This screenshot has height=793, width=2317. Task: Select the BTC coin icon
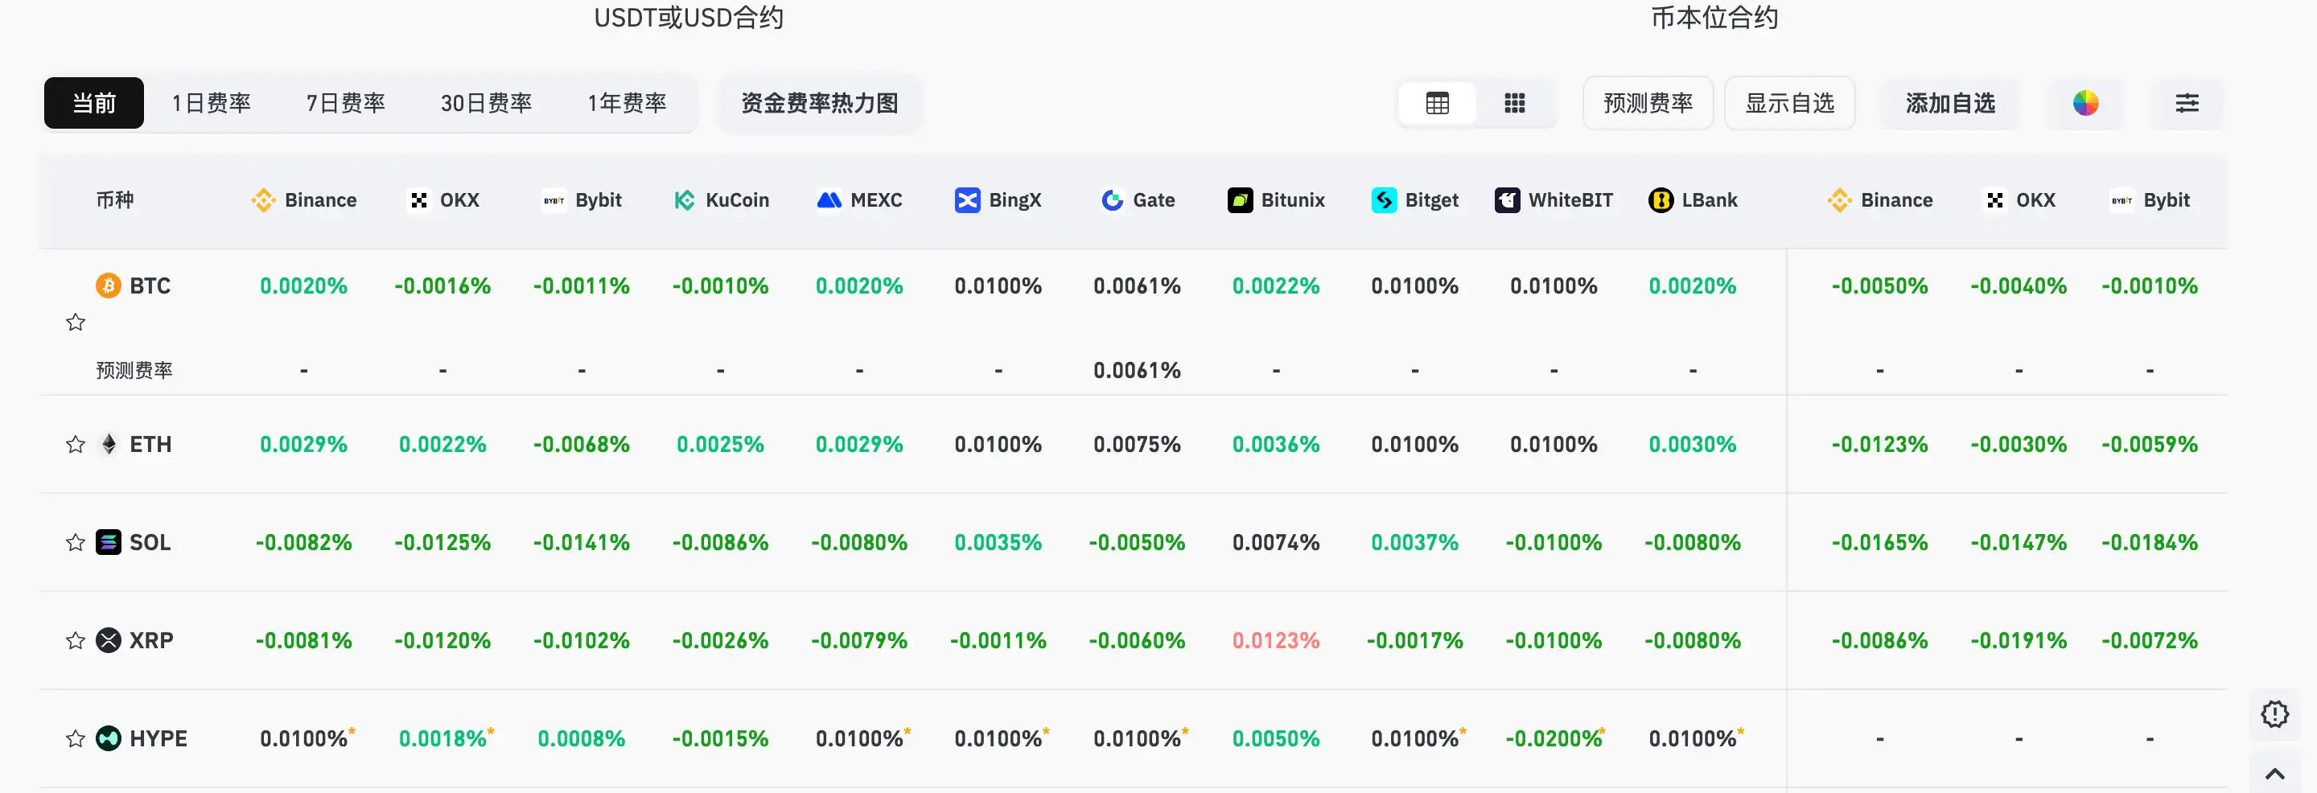click(x=107, y=285)
